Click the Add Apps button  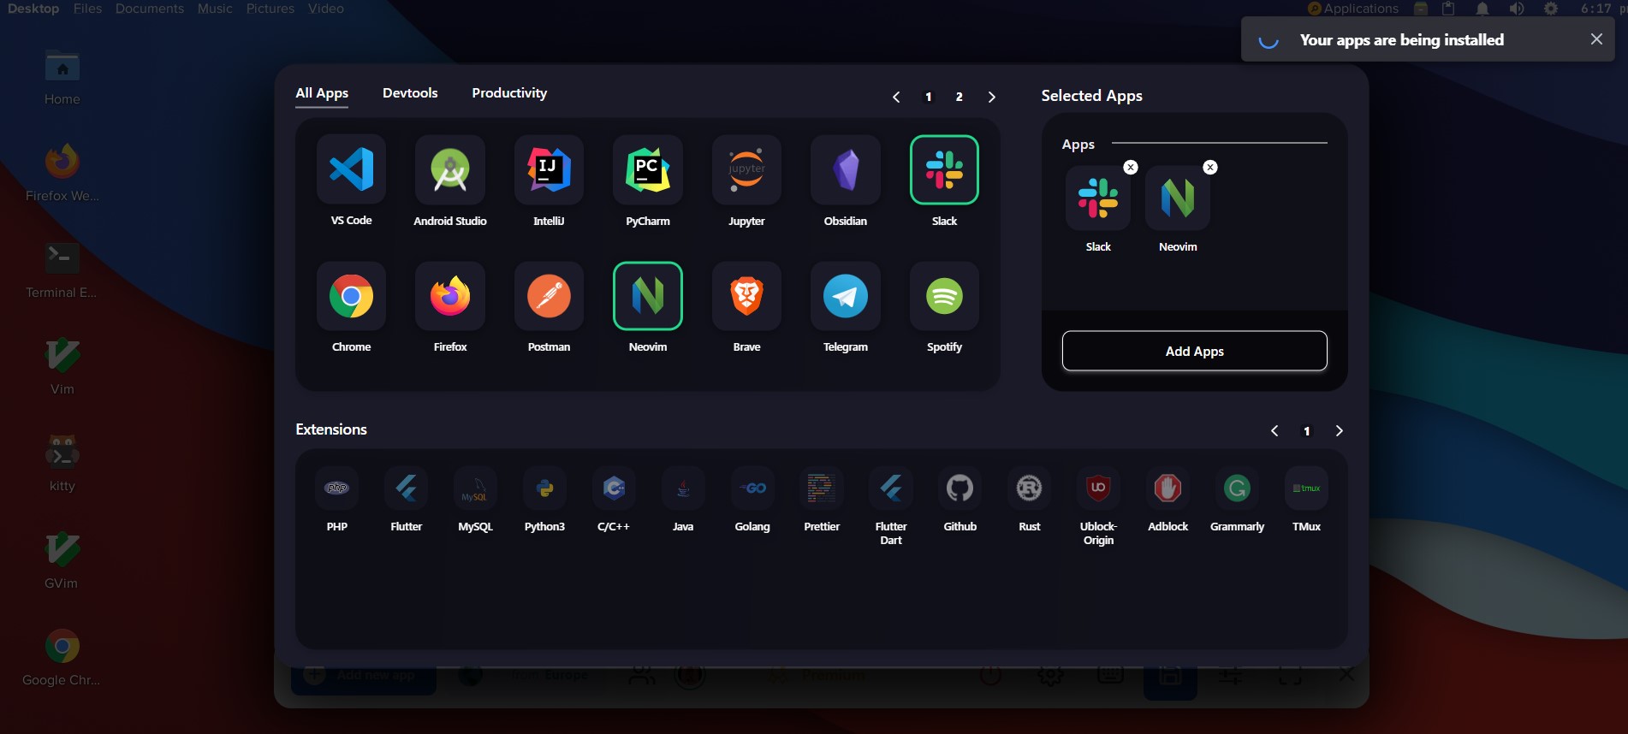(x=1194, y=351)
